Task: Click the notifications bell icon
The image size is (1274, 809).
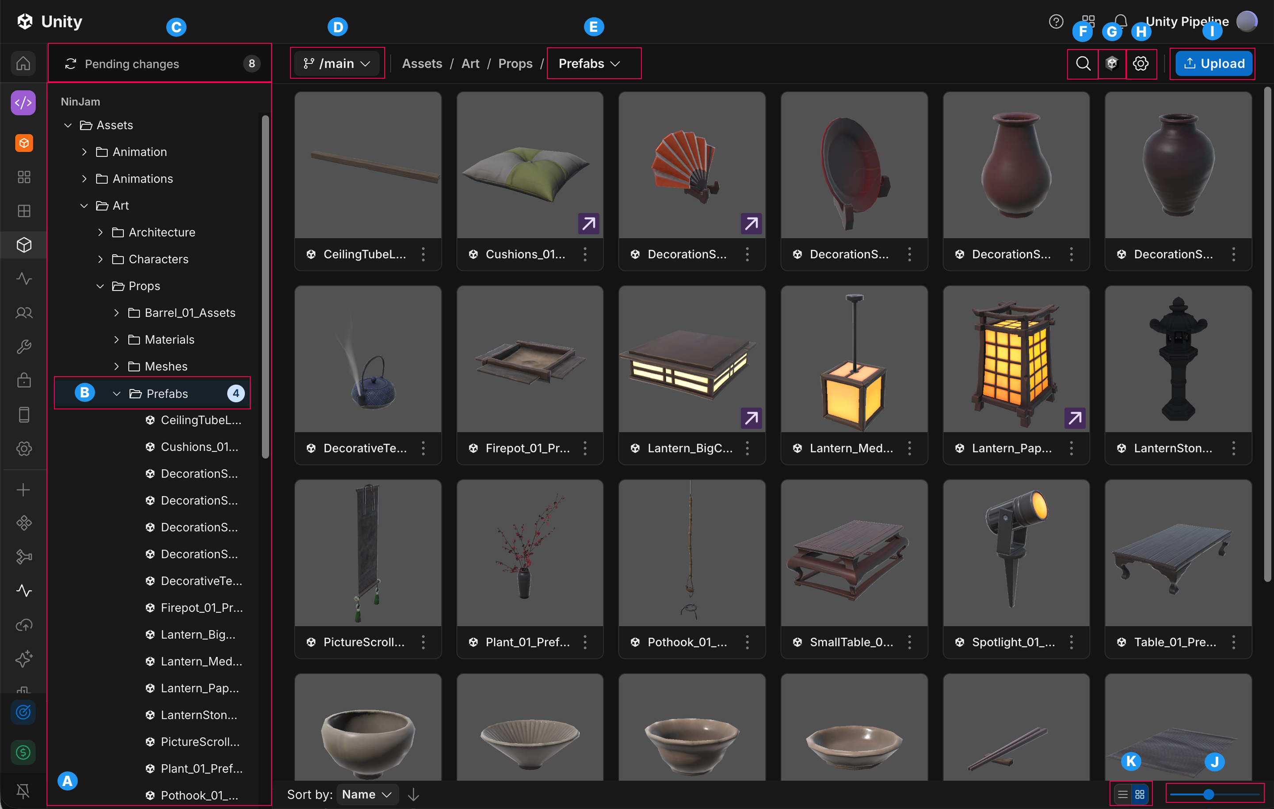Action: click(x=1120, y=21)
